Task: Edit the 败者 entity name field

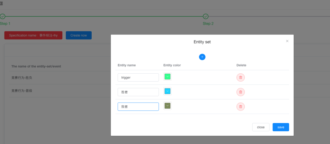Action: [x=138, y=107]
